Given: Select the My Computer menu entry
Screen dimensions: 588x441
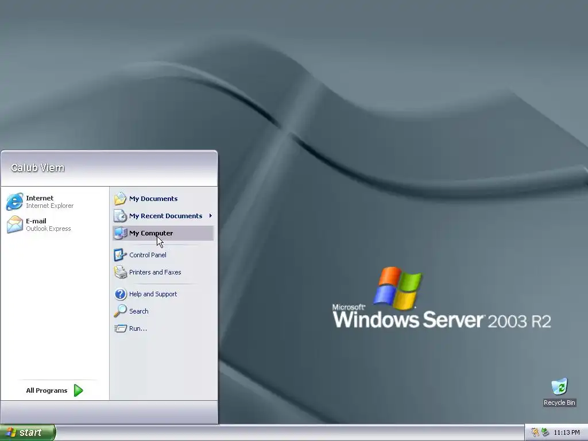Looking at the screenshot, I should 163,233.
